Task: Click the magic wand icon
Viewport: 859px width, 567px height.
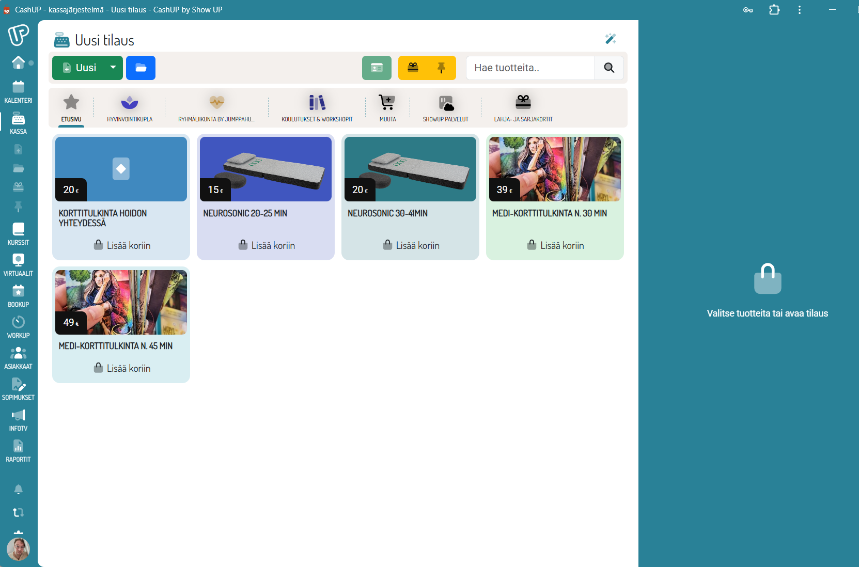Action: [611, 39]
